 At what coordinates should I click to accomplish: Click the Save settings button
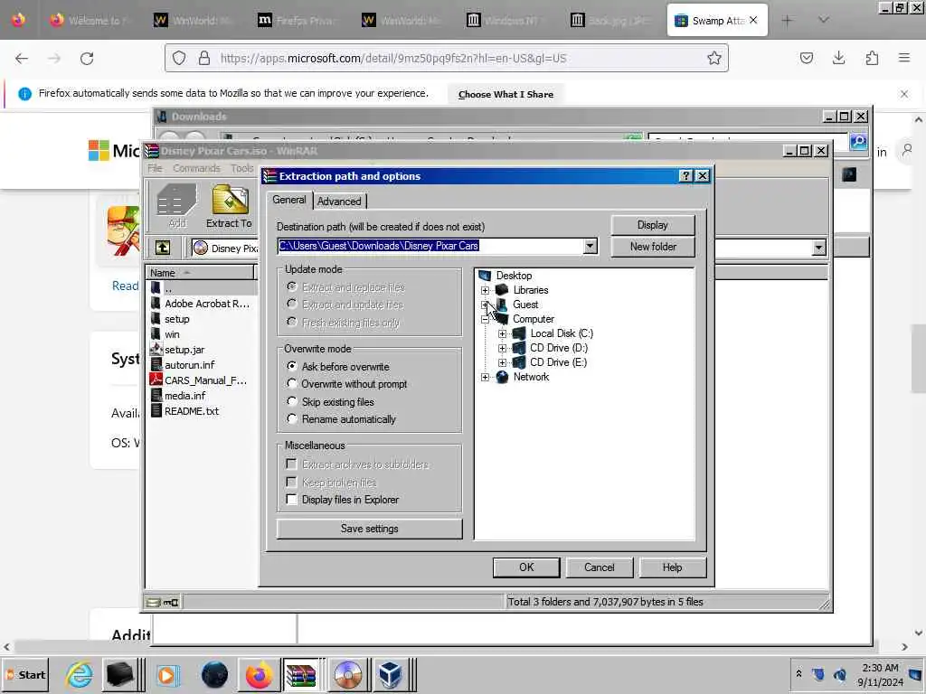(x=370, y=529)
